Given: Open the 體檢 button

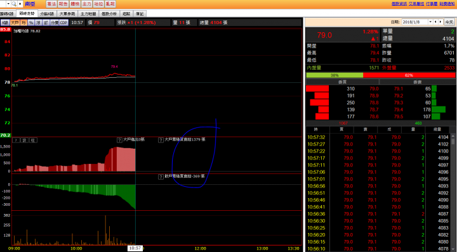Looking at the screenshot, I should 75,4.
